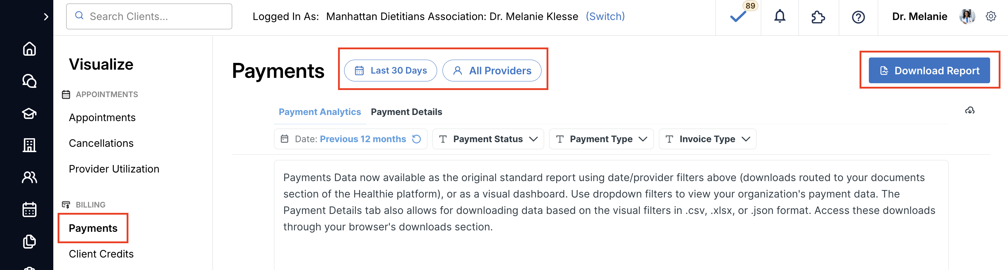Open the settings gear icon
This screenshot has height=270, width=1008.
click(x=991, y=16)
